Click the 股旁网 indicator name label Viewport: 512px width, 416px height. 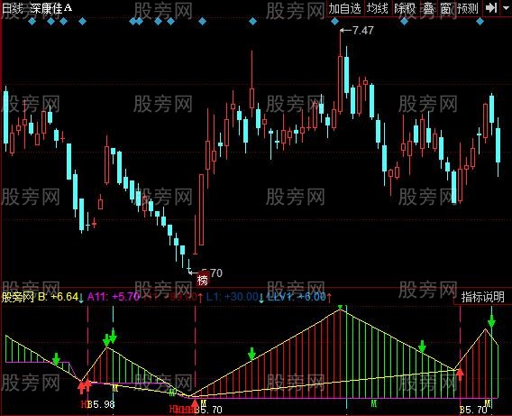tap(18, 297)
